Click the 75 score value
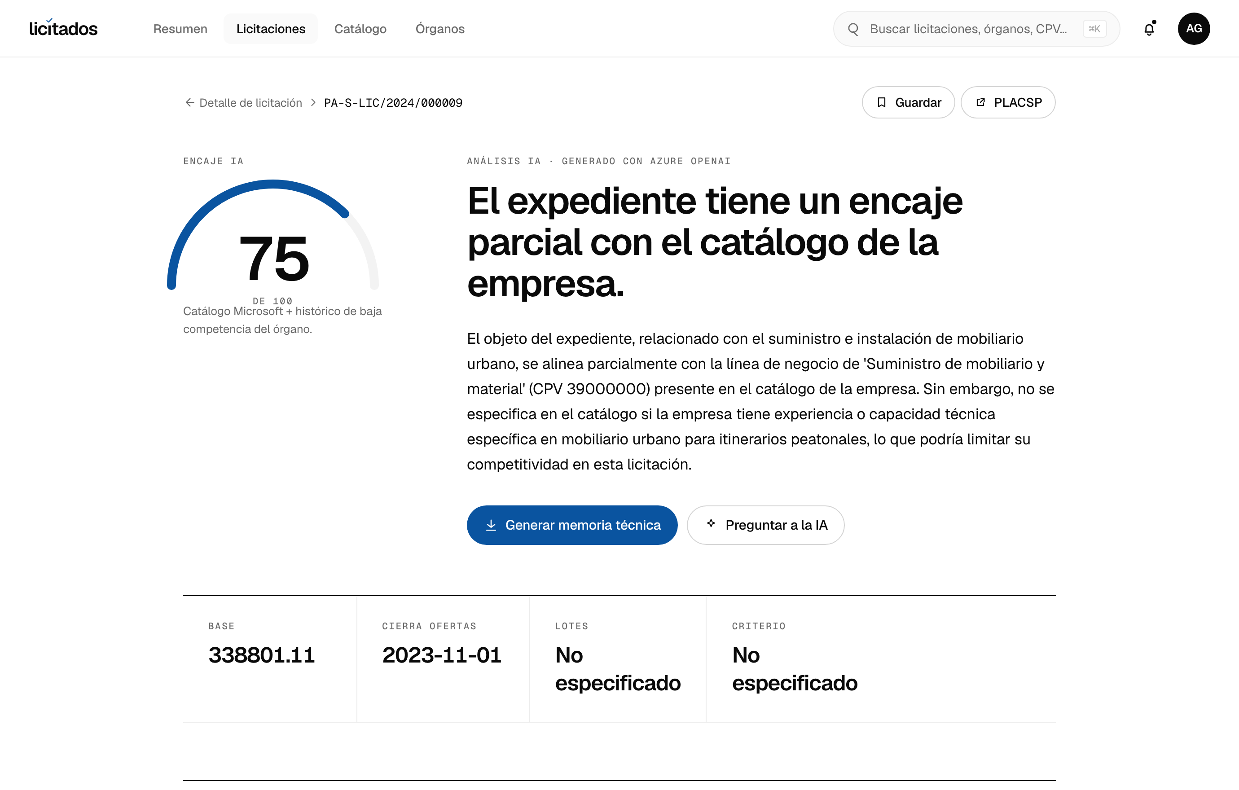This screenshot has width=1239, height=790. point(274,258)
